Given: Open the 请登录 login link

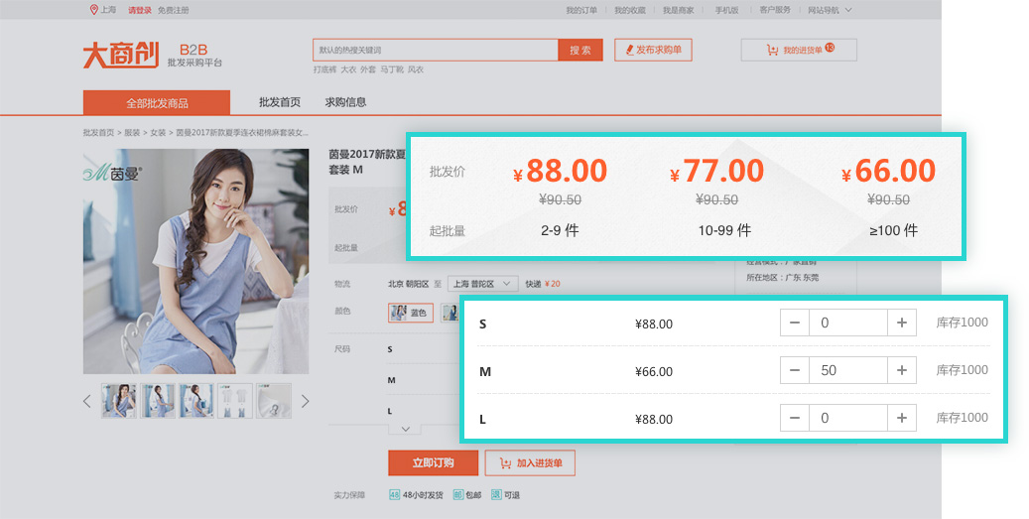Looking at the screenshot, I should pos(140,11).
